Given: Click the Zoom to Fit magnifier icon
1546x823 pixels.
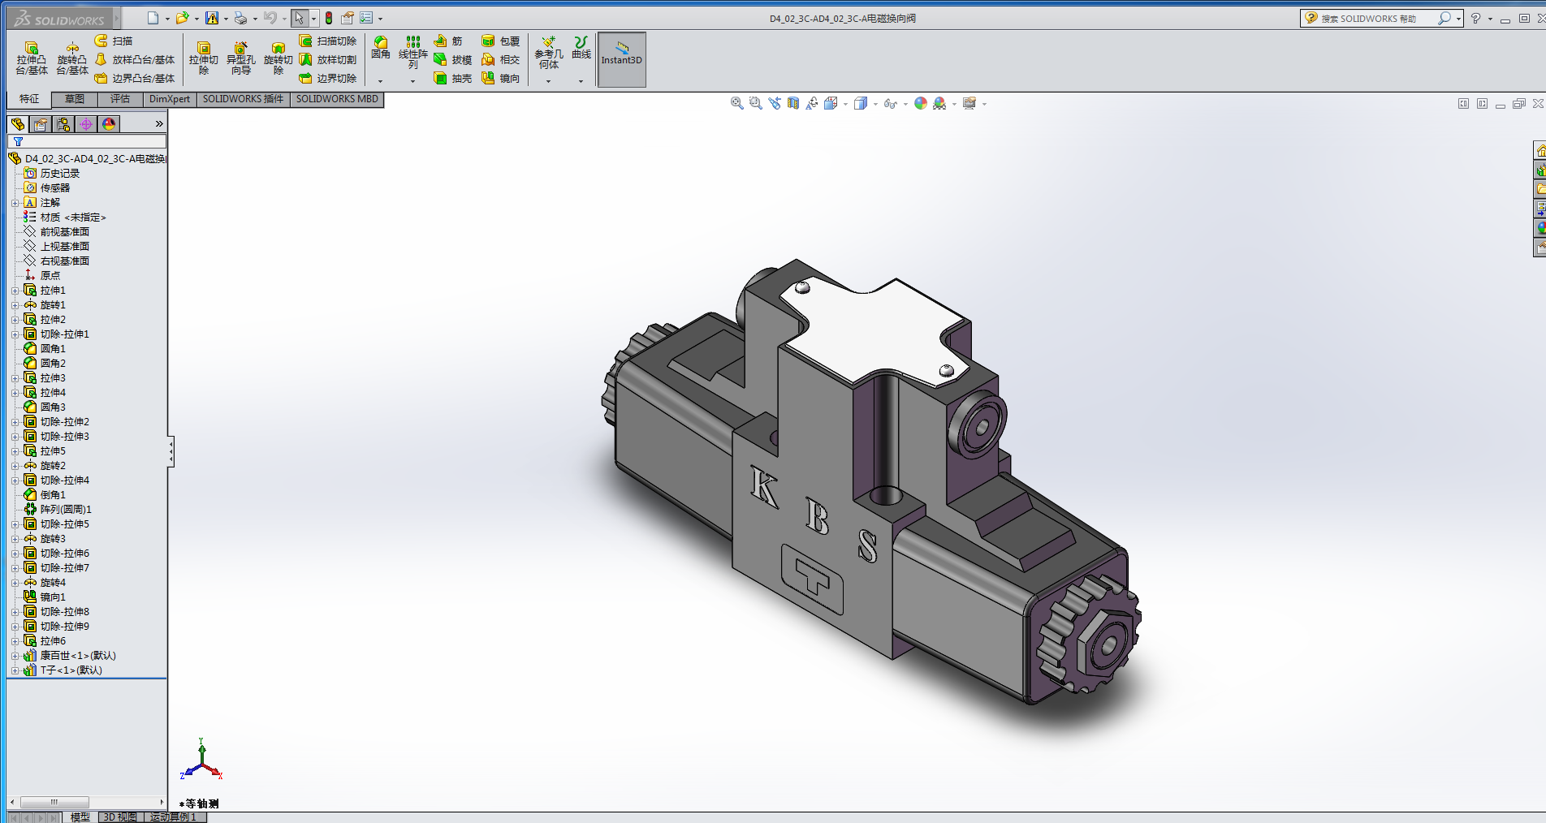Looking at the screenshot, I should coord(736,104).
